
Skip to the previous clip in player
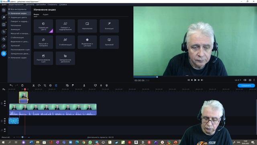click(x=188, y=80)
